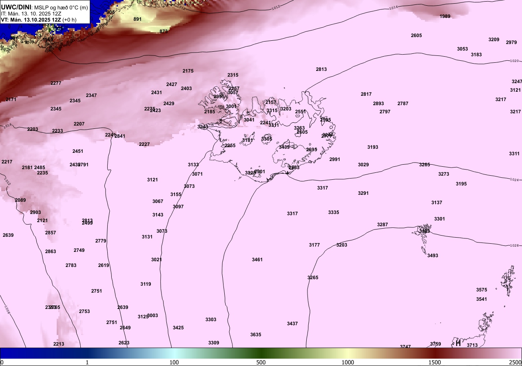The image size is (522, 366).
Task: Click the 2427 height value
Action: (x=172, y=84)
